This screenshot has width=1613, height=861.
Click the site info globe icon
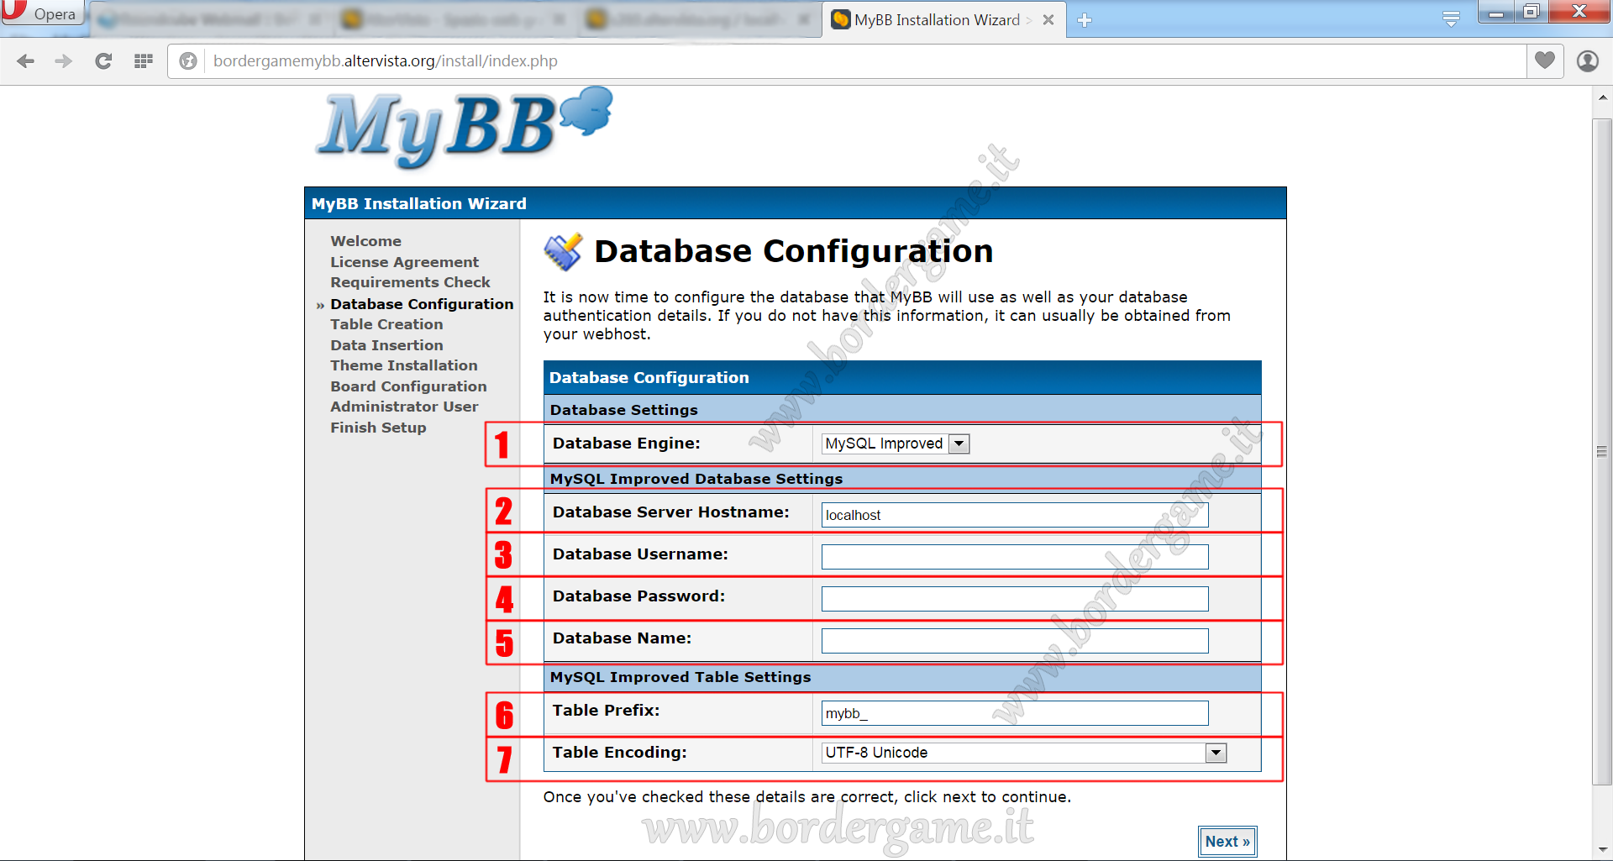pyautogui.click(x=188, y=61)
